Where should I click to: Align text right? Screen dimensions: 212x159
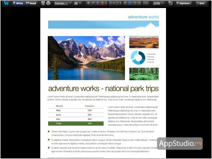(134, 3)
